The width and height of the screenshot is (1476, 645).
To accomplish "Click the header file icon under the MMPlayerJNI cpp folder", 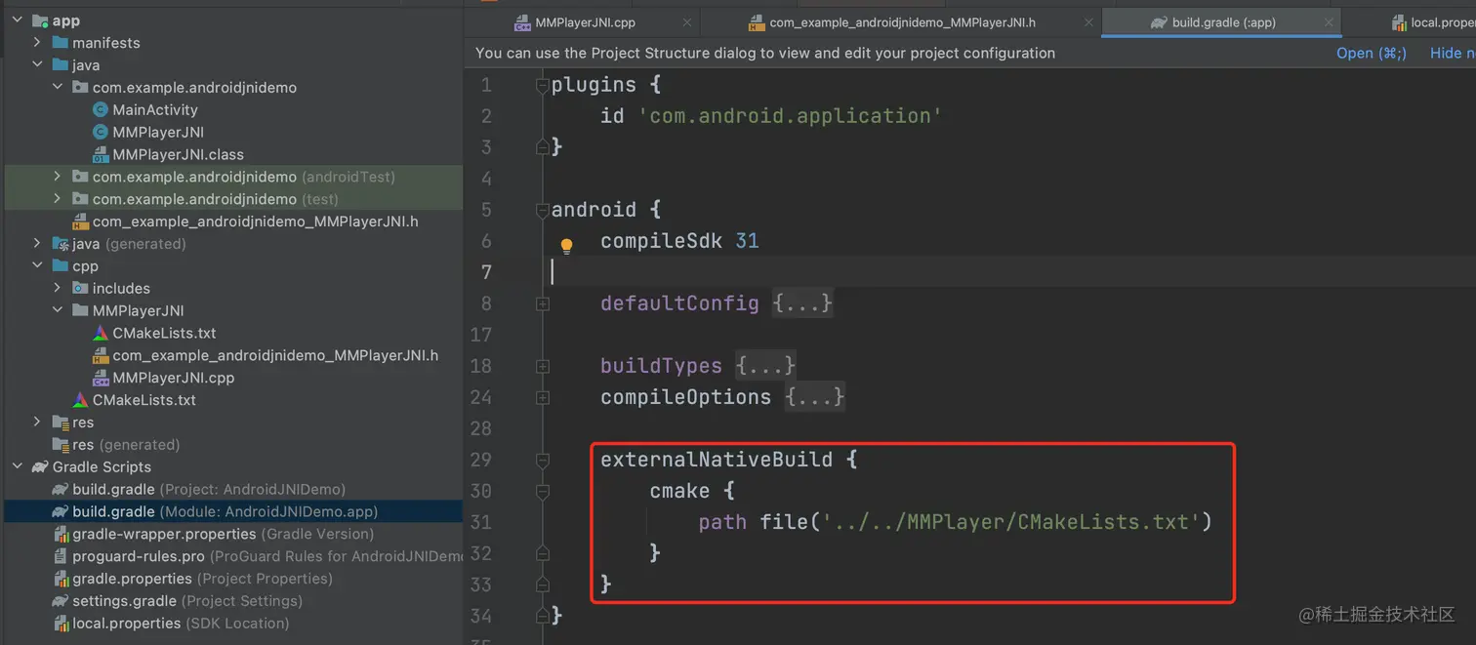I will tap(100, 355).
